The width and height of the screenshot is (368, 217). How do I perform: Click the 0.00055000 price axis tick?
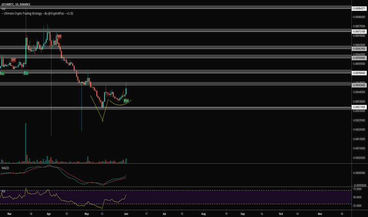coord(359,64)
